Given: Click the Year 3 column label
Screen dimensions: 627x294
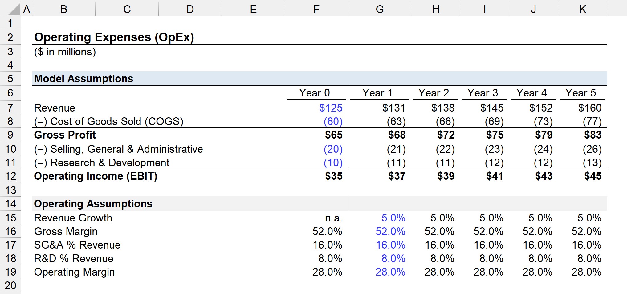Looking at the screenshot, I should tap(482, 93).
